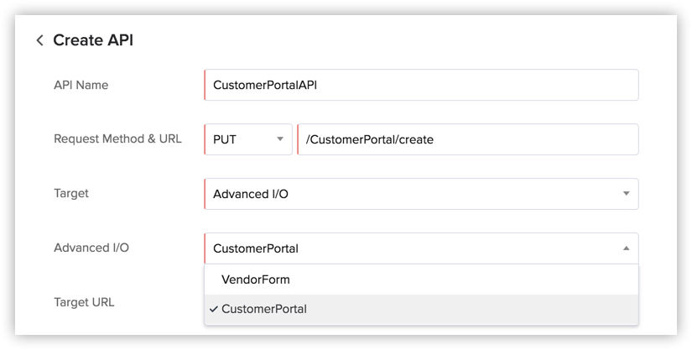Click the PUT value in method selector
Viewport: 692px width, 350px height.
point(225,139)
